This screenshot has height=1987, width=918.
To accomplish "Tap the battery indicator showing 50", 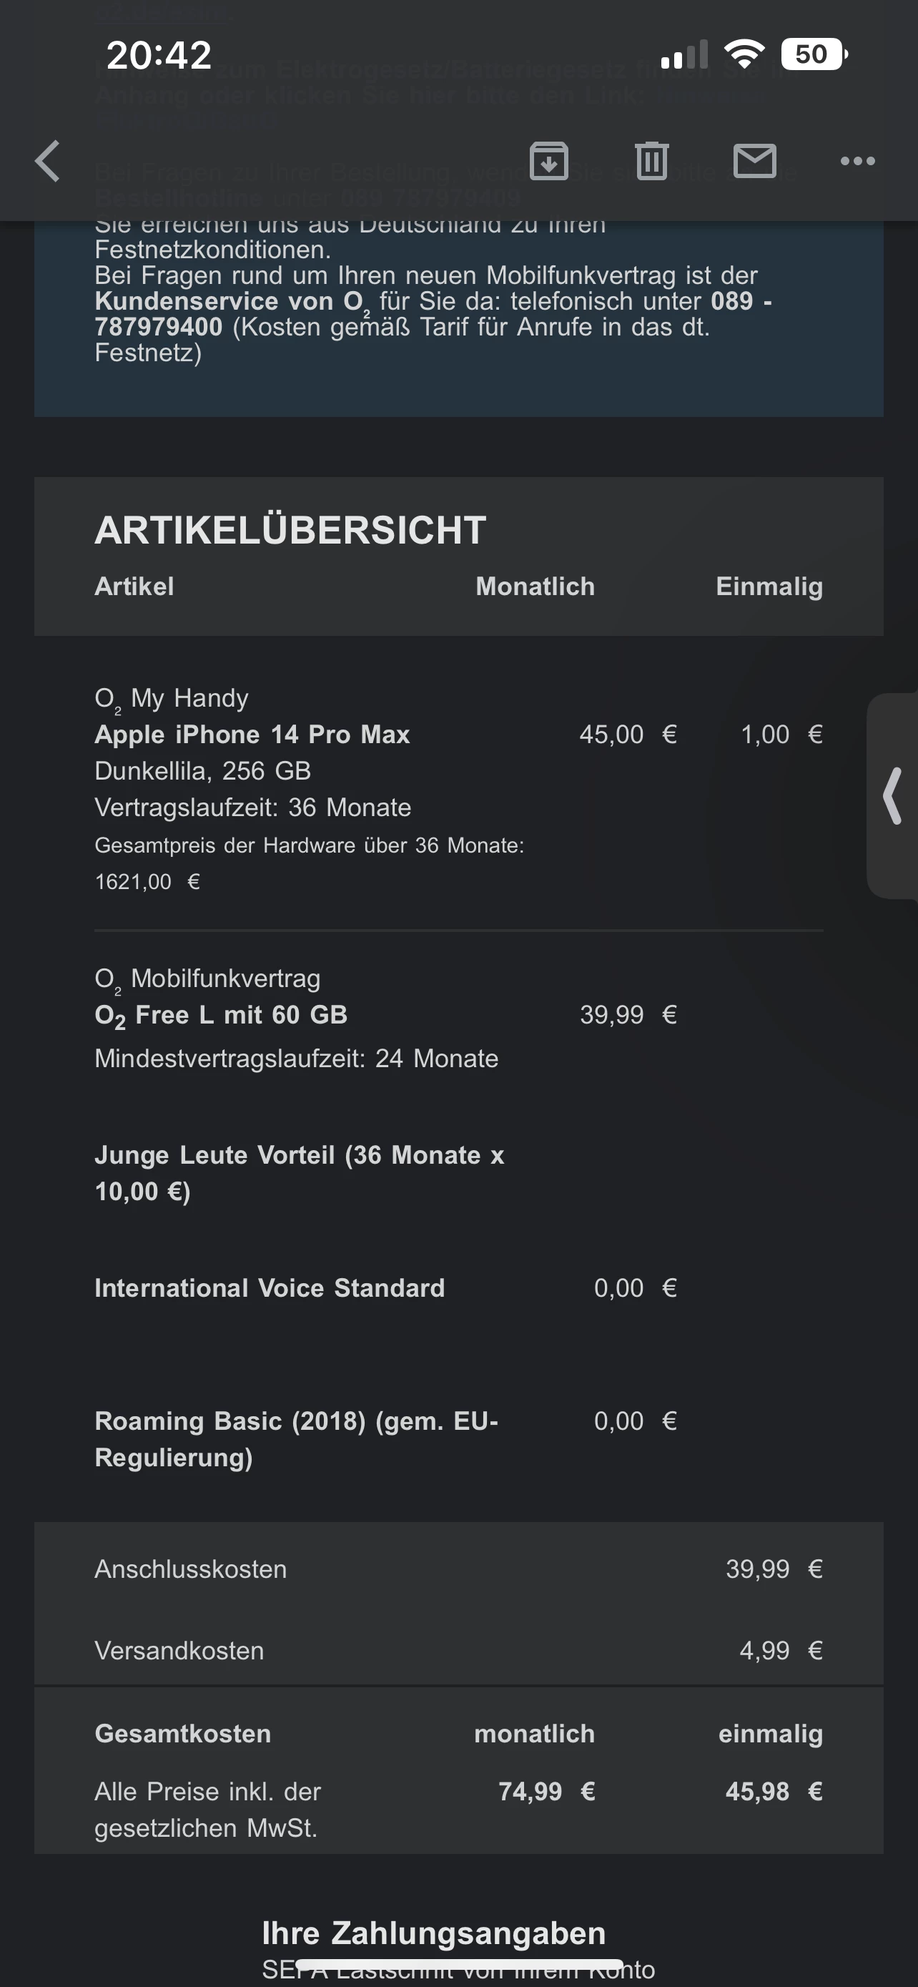I will pyautogui.click(x=813, y=54).
